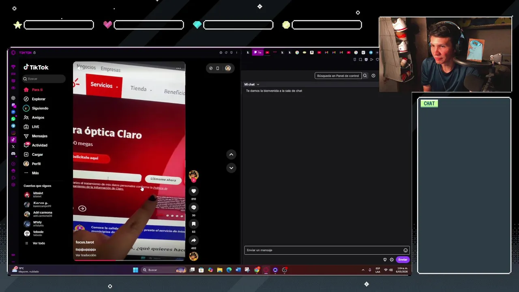Open chat settings gear
The width and height of the screenshot is (519, 292).
pos(392,260)
